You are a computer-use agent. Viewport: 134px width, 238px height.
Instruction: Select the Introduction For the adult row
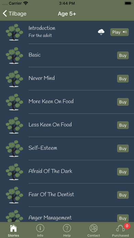[67, 32]
